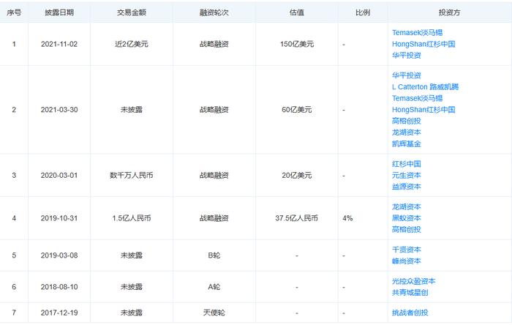
Task: Click the 投资方 column header
Action: pos(449,12)
